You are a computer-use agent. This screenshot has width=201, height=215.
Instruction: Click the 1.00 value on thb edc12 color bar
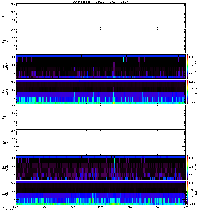click(x=191, y=57)
